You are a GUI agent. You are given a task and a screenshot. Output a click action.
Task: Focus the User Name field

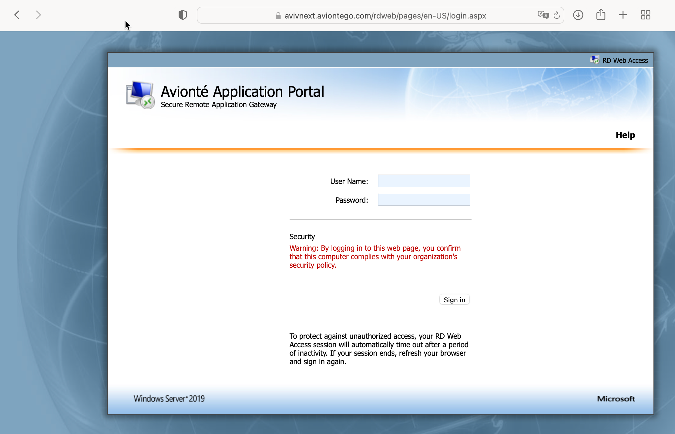coord(424,181)
